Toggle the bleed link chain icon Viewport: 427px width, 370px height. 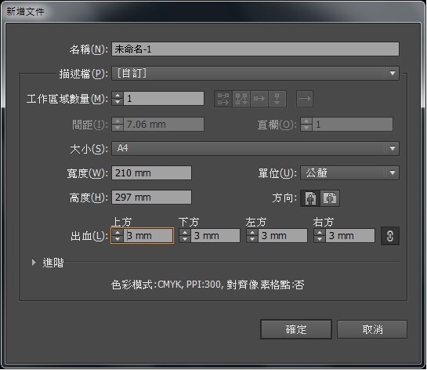(390, 236)
